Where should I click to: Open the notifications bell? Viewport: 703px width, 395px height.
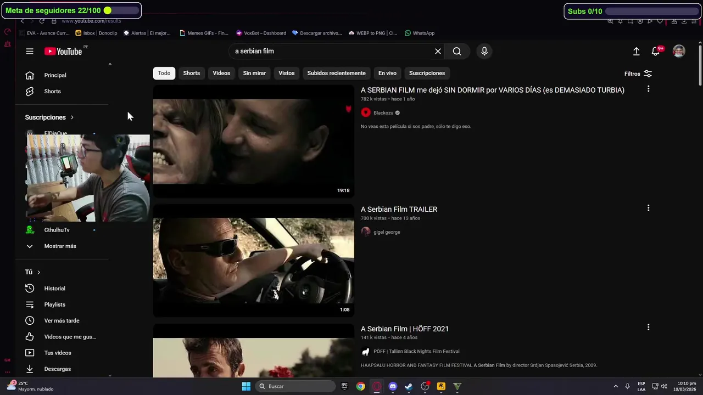point(656,51)
